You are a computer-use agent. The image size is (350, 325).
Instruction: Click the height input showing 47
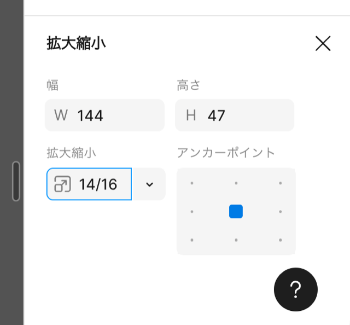[x=246, y=115]
